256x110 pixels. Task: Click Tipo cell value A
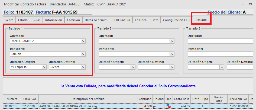(205, 106)
